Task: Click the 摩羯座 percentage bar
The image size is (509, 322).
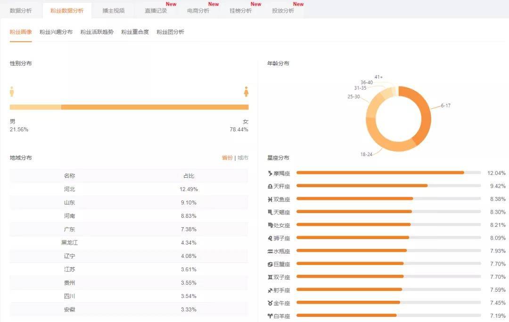Action: tap(380, 173)
